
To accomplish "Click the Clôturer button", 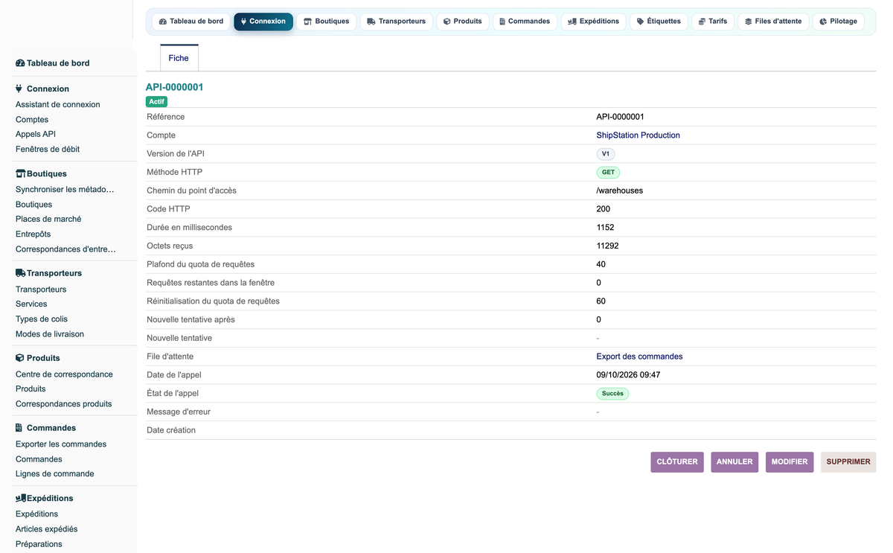I will tap(677, 462).
